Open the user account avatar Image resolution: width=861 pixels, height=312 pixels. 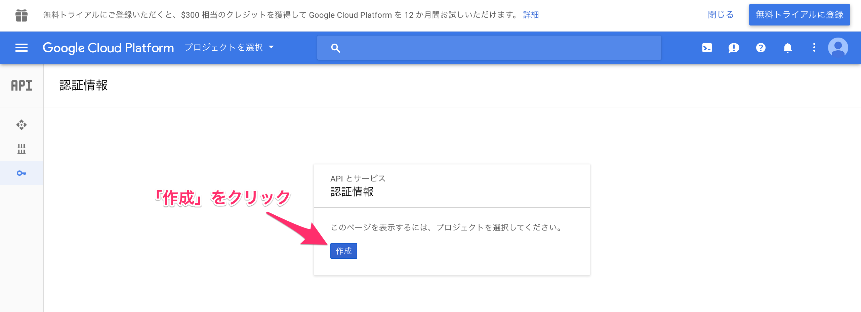pyautogui.click(x=838, y=48)
